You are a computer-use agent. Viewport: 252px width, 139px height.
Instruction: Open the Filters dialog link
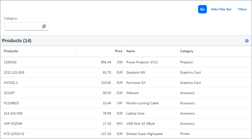click(x=242, y=9)
